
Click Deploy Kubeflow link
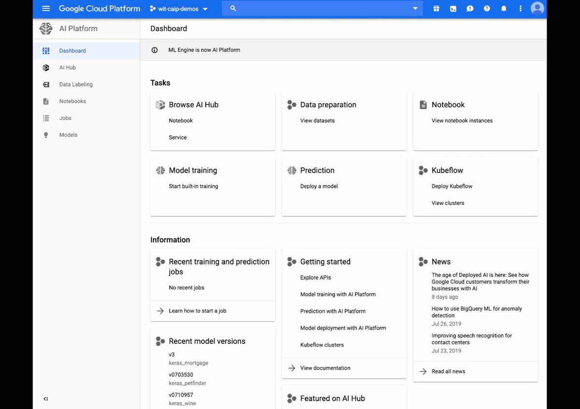coord(452,186)
